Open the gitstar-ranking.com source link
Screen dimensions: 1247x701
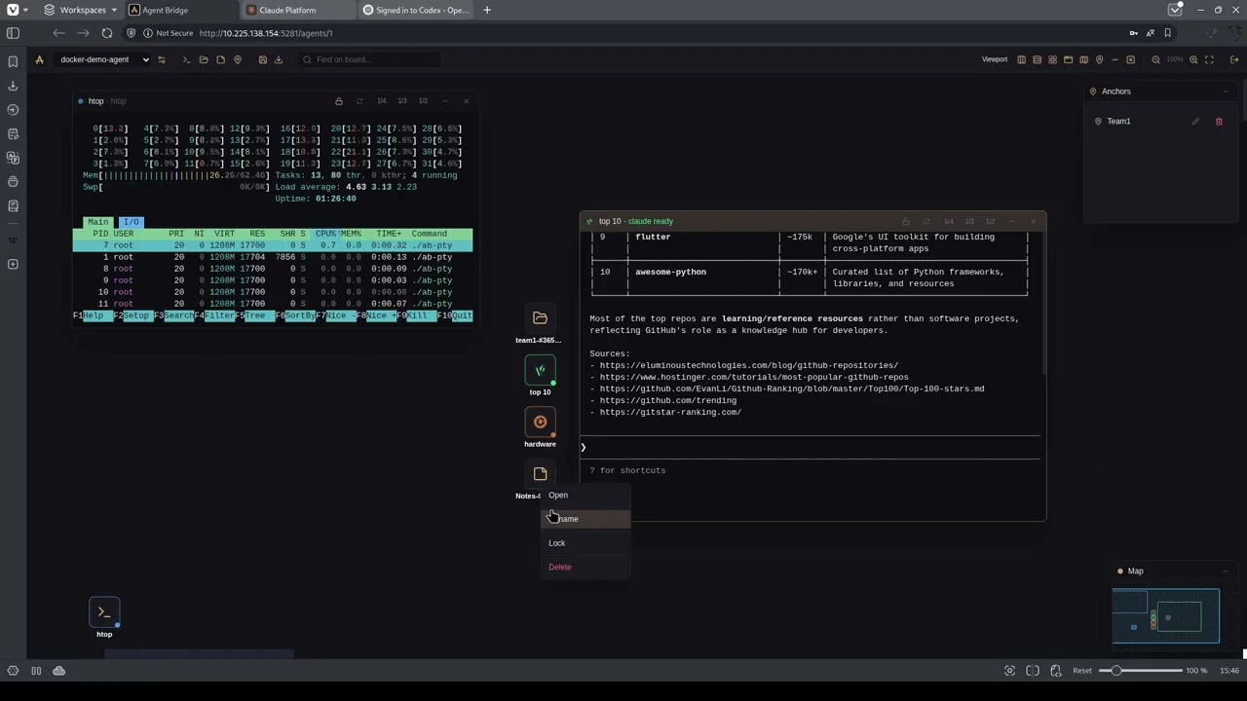coord(670,412)
